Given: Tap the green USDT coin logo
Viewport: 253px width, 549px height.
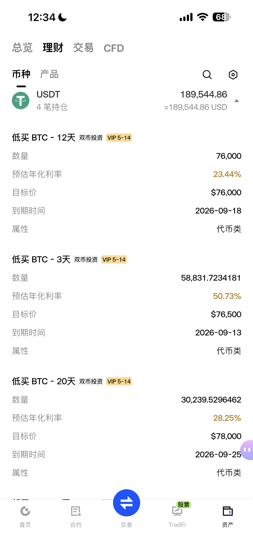Looking at the screenshot, I should [x=21, y=100].
